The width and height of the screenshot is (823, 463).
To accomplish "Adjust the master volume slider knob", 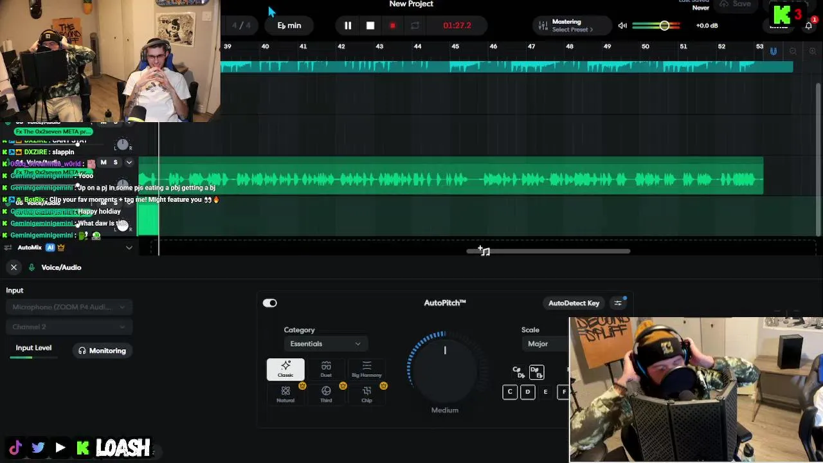I will point(664,26).
